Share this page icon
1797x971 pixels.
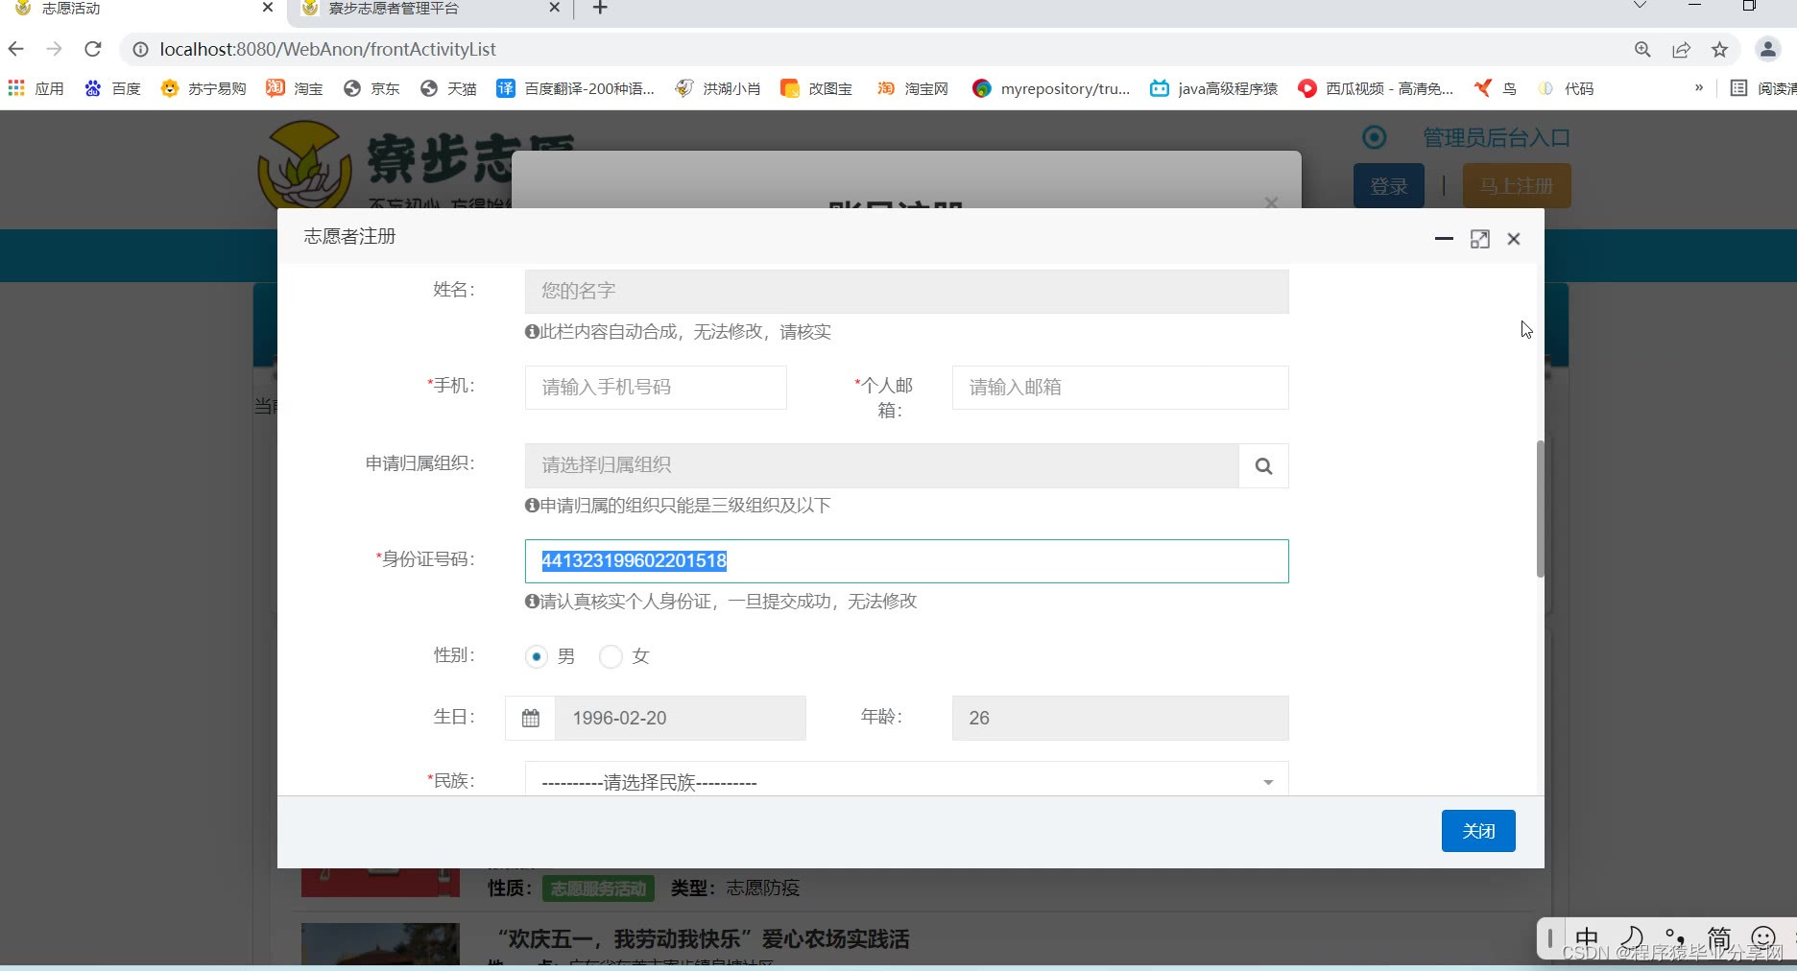click(x=1681, y=50)
